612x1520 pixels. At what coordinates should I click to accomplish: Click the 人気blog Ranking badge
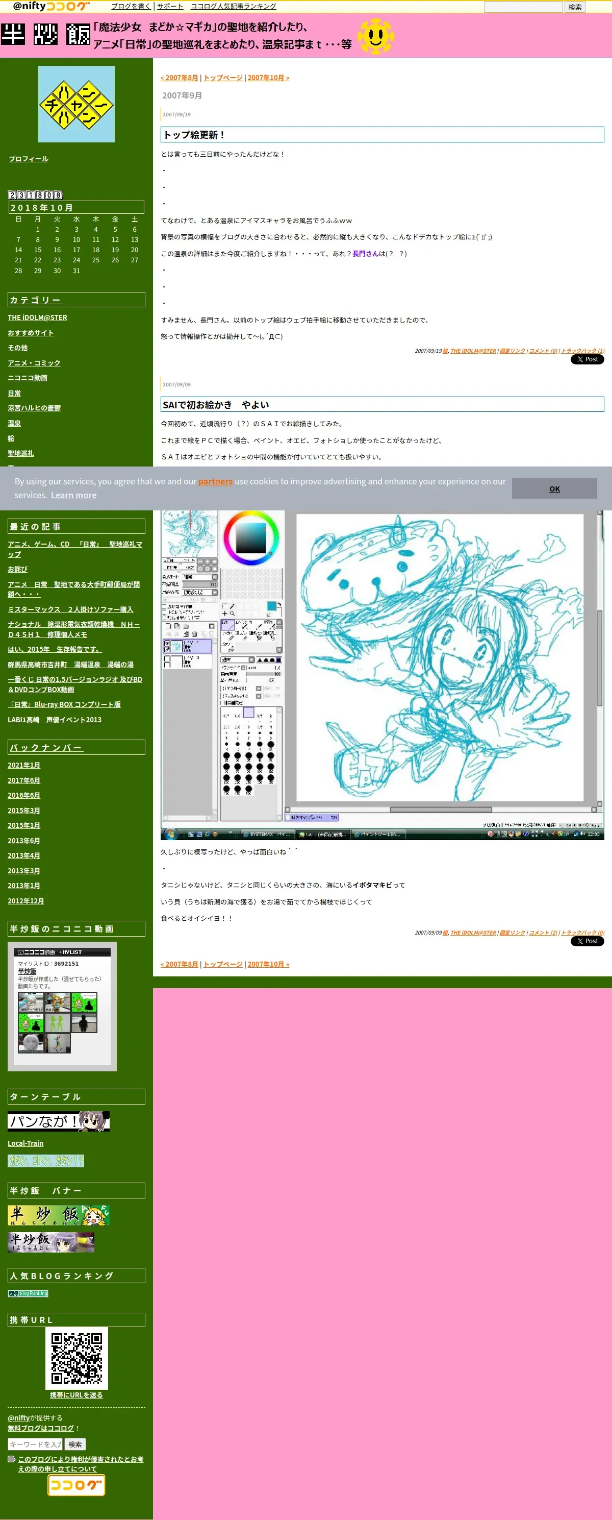click(28, 1293)
